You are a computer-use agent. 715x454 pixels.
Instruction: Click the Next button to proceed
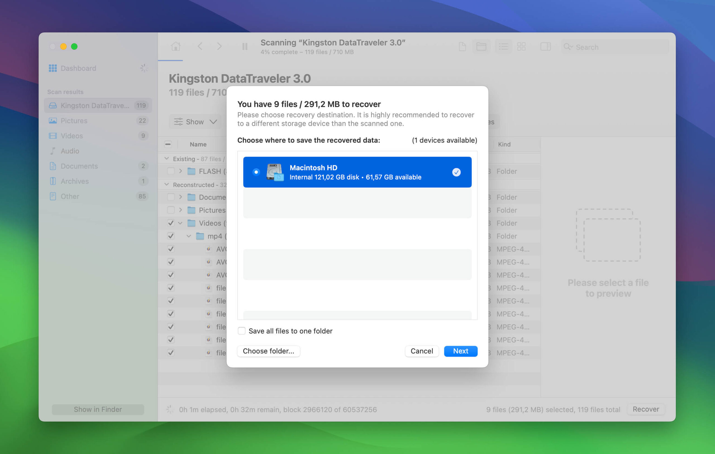[461, 351]
